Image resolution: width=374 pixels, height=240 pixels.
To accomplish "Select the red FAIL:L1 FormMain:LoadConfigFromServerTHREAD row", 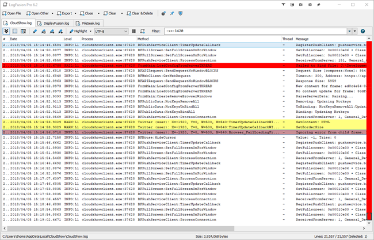I will point(184,66).
